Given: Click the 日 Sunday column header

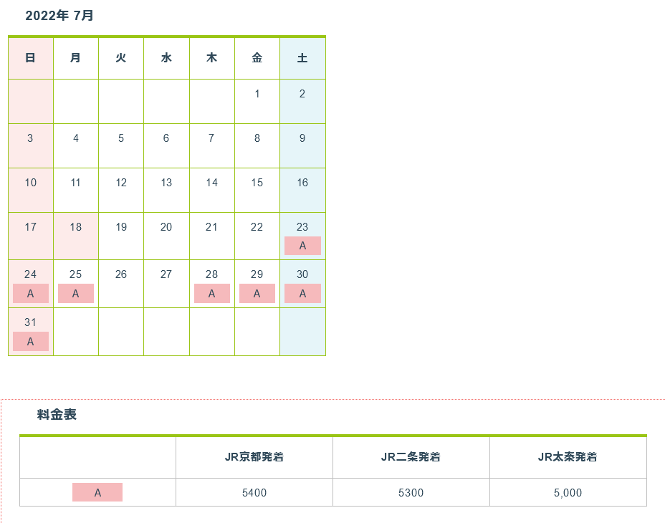Looking at the screenshot, I should pyautogui.click(x=31, y=58).
